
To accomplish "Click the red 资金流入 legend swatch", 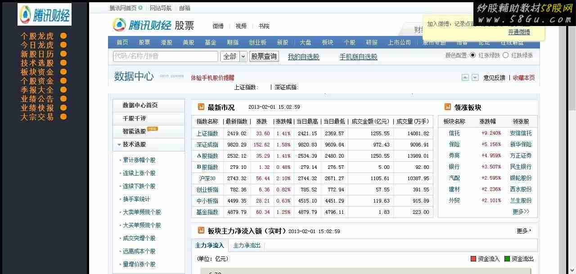I will click(x=473, y=259).
